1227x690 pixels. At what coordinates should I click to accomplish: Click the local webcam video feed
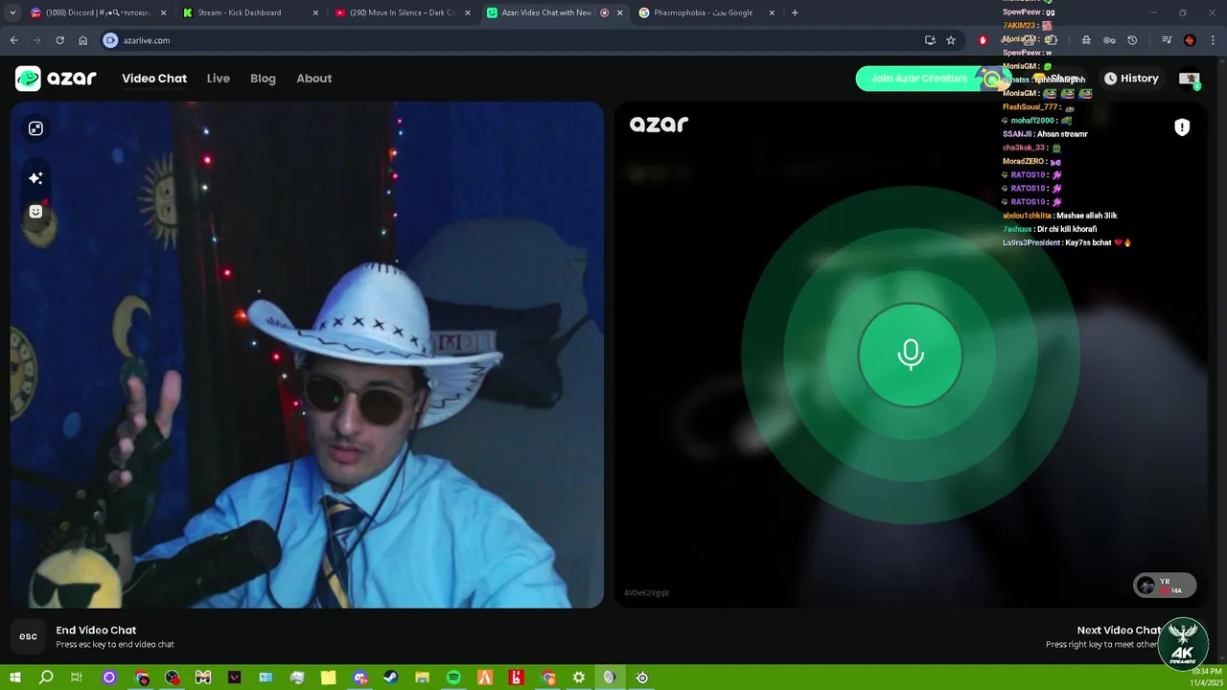point(308,355)
